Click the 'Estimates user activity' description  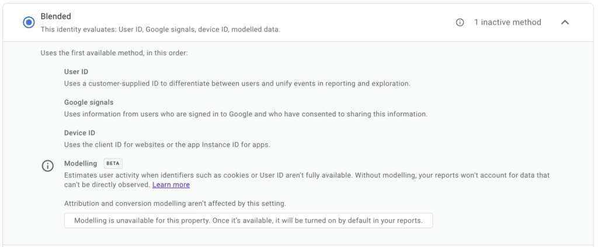pyautogui.click(x=307, y=175)
